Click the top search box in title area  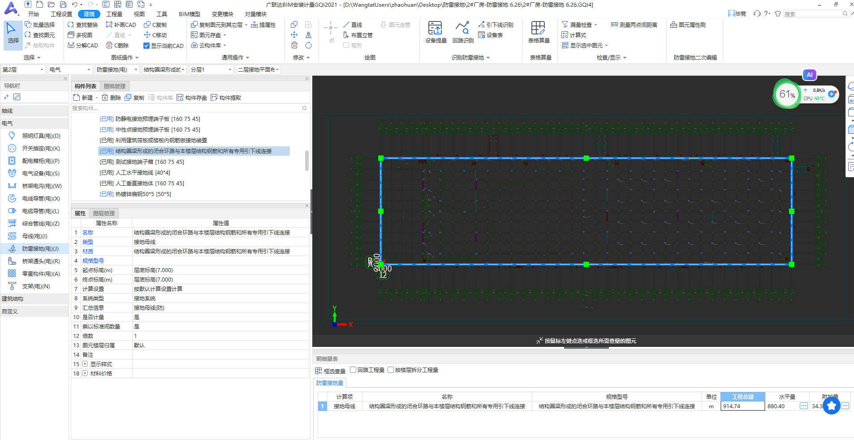point(816,14)
